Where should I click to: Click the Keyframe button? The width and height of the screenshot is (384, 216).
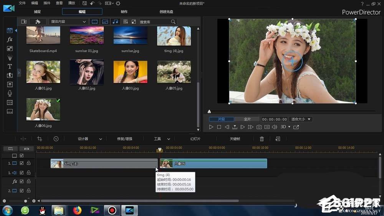coord(235,139)
